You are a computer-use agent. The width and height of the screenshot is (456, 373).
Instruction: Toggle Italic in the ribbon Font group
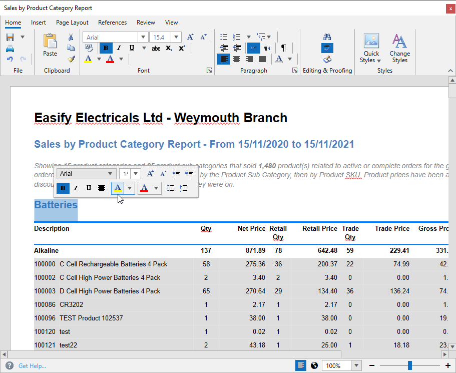[x=119, y=48]
